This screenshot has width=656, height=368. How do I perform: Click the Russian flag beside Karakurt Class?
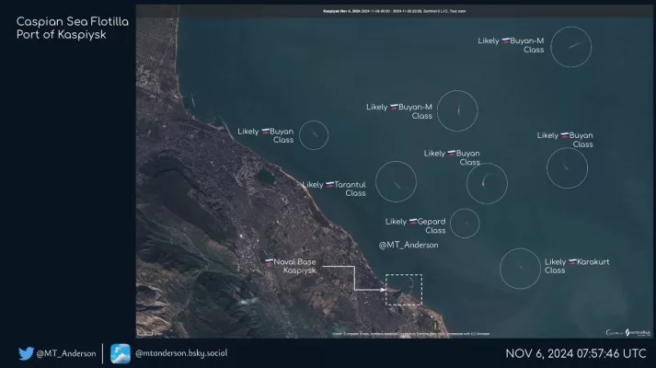click(x=572, y=261)
